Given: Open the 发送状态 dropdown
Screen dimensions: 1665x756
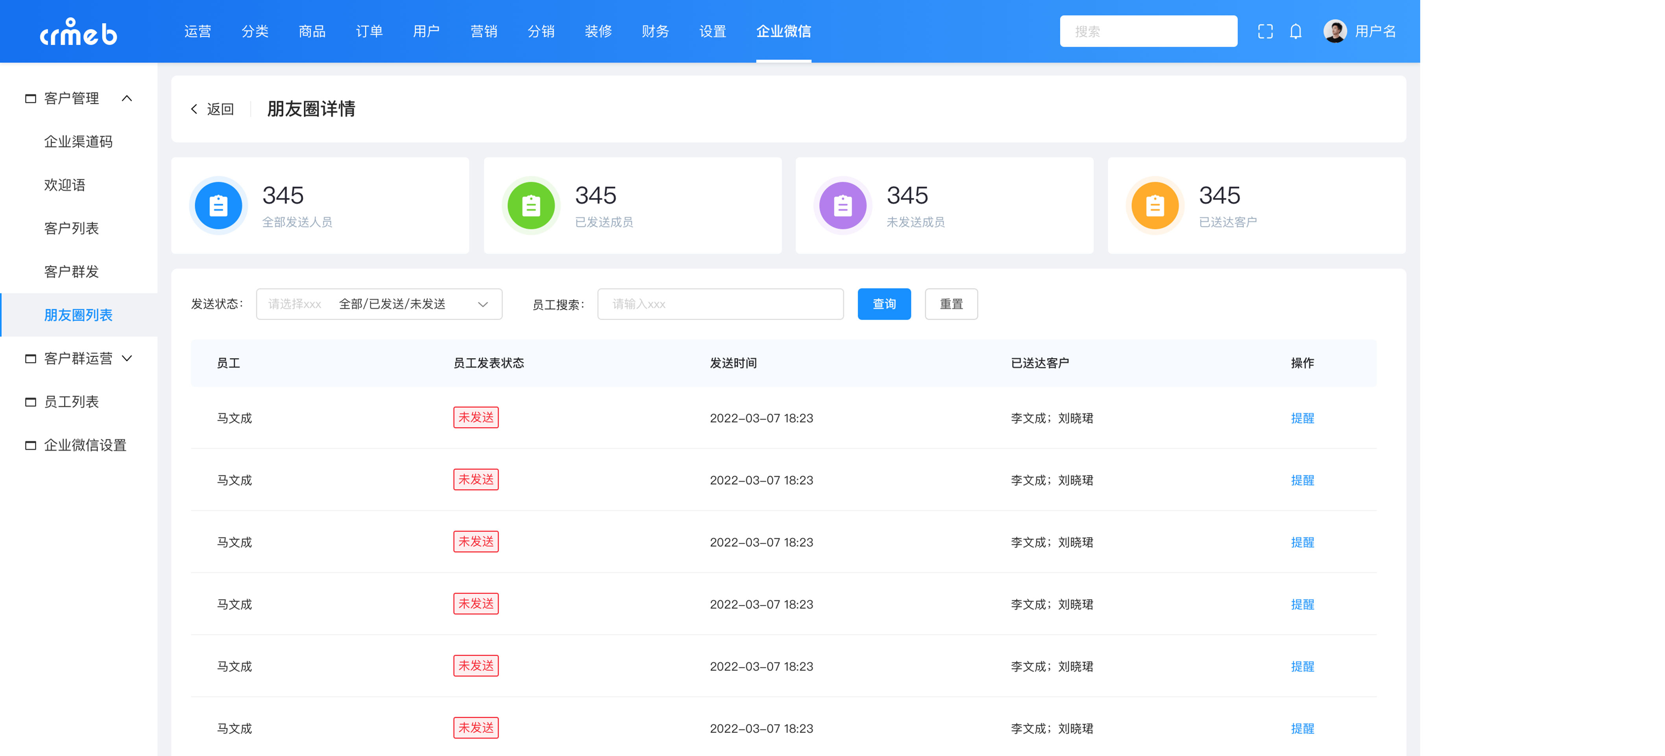Looking at the screenshot, I should (x=379, y=304).
